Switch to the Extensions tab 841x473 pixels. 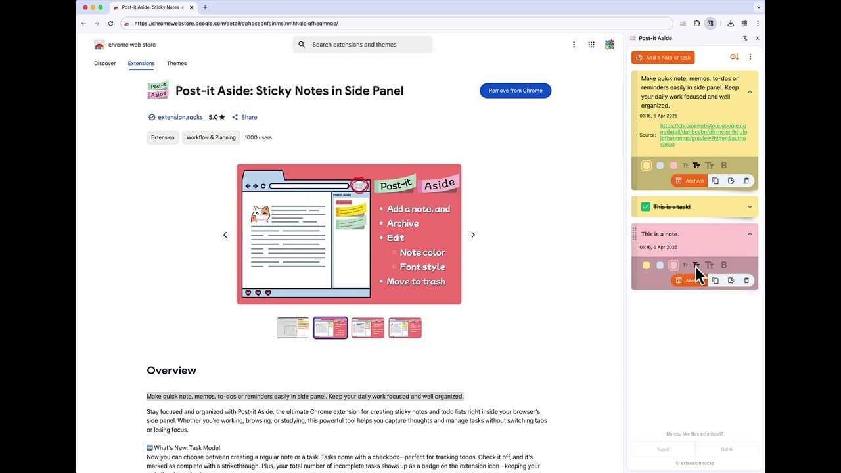tap(141, 64)
